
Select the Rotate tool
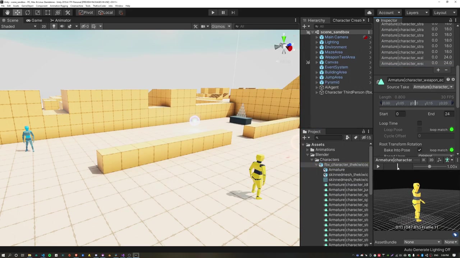pos(28,13)
